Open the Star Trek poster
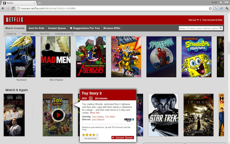230x144 pixels. point(163,115)
